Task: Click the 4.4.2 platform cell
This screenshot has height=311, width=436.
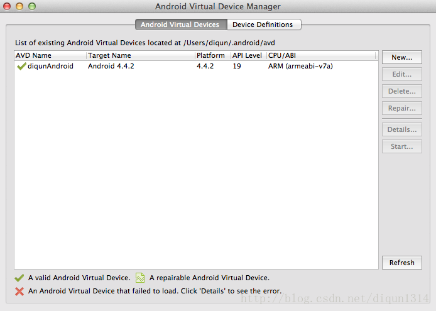Action: [205, 66]
